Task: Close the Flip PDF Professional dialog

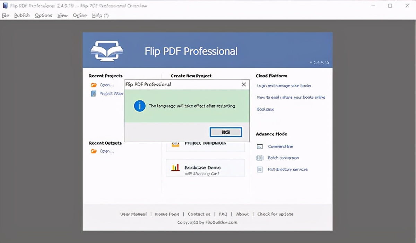Action: [244, 84]
